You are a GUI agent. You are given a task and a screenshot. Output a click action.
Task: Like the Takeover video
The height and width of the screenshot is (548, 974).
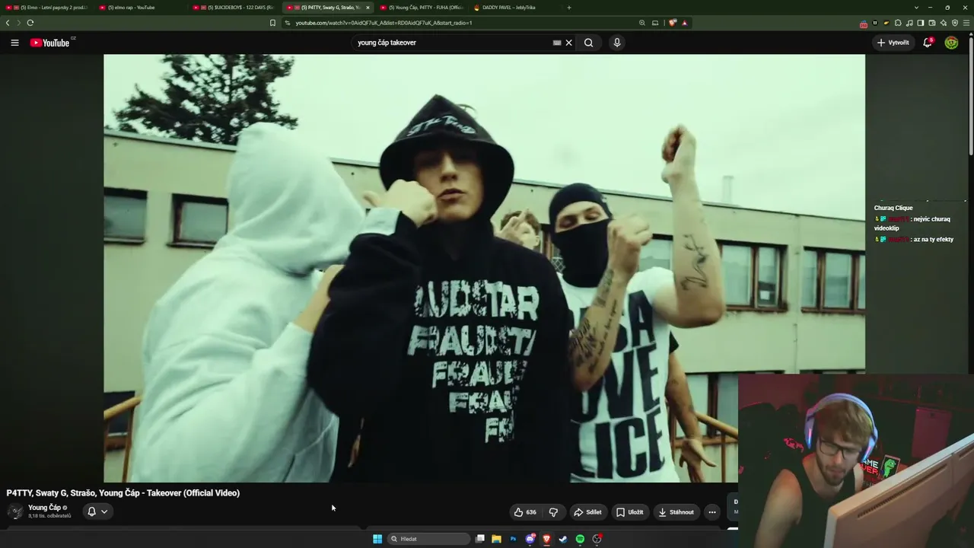(x=525, y=512)
